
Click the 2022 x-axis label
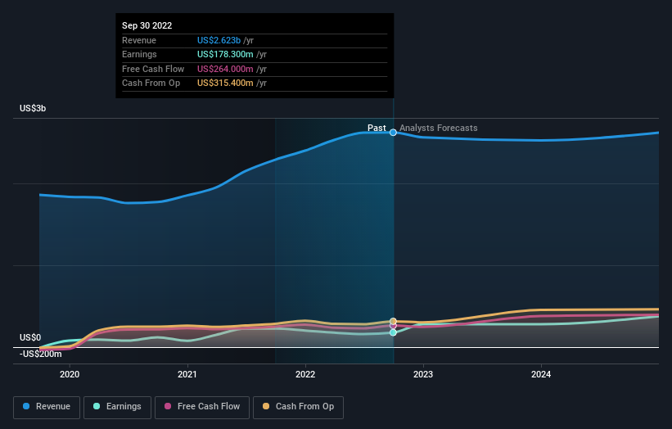click(x=305, y=374)
